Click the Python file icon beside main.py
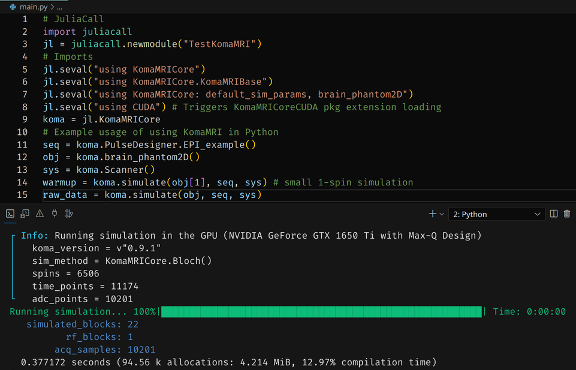This screenshot has height=370, width=576. [13, 6]
